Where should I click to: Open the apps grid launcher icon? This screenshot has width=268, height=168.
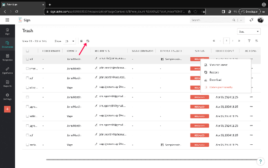point(7,20)
